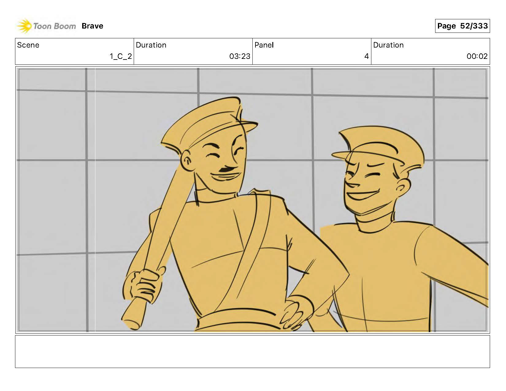Click the Toon Boom logo

46,26
